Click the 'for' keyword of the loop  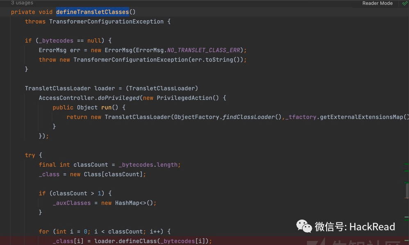point(44,231)
